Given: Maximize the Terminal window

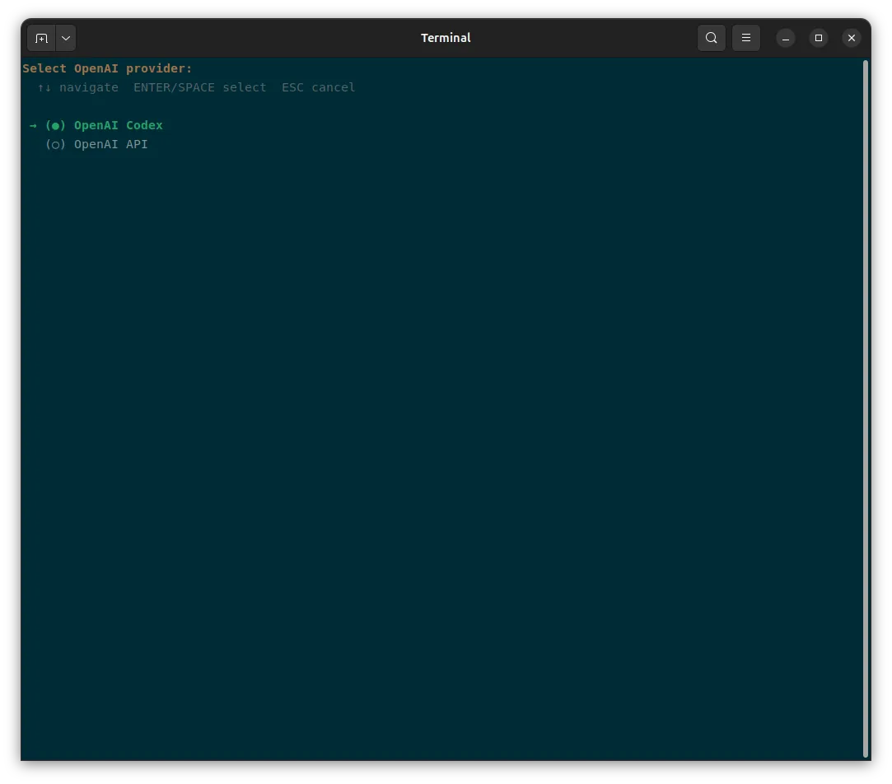Looking at the screenshot, I should (819, 38).
